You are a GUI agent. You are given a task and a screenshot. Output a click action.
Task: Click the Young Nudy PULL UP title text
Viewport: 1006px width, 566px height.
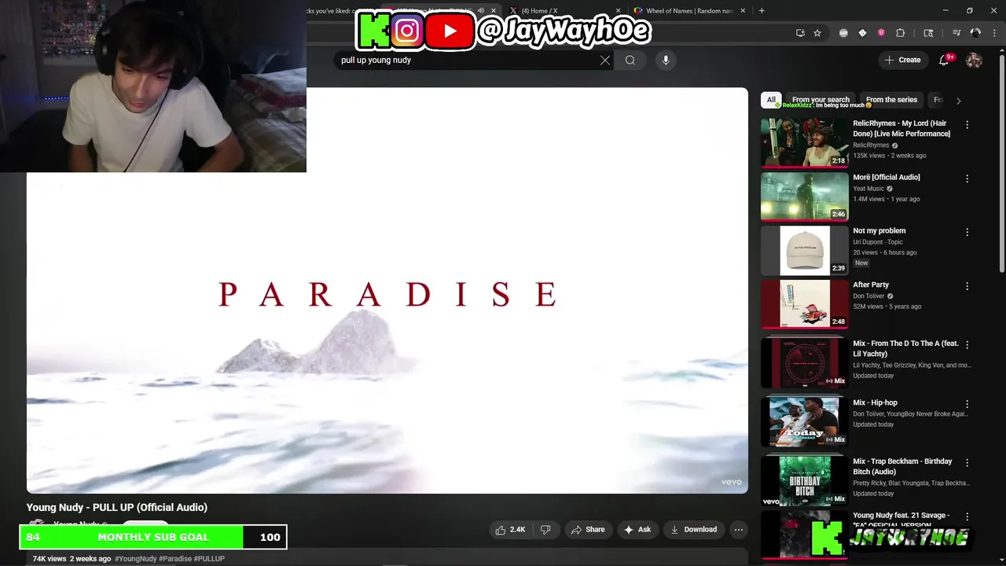click(117, 507)
